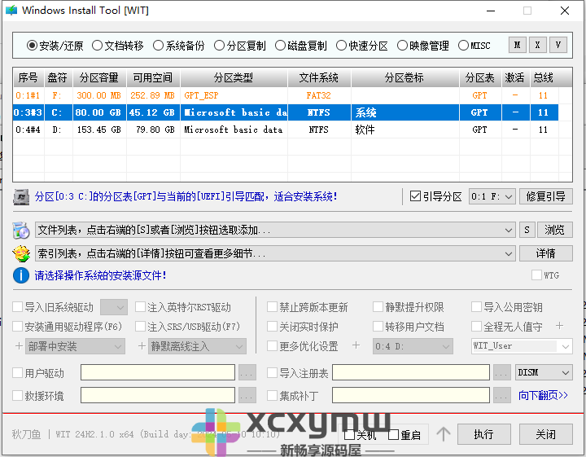Screen dimensions: 586x457
Task: Click the M button at the top right
Action: 518,46
